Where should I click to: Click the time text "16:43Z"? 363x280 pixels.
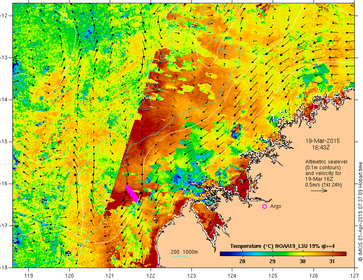coord(321,147)
